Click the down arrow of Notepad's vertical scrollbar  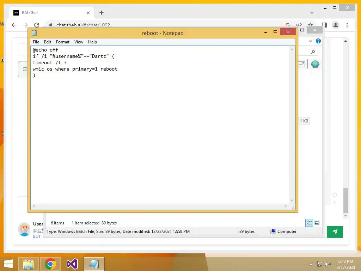292,200
